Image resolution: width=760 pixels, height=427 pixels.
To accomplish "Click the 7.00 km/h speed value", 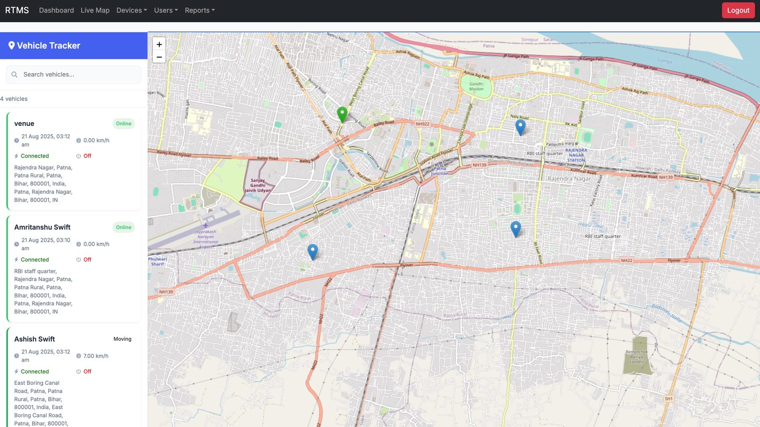I will tap(96, 356).
